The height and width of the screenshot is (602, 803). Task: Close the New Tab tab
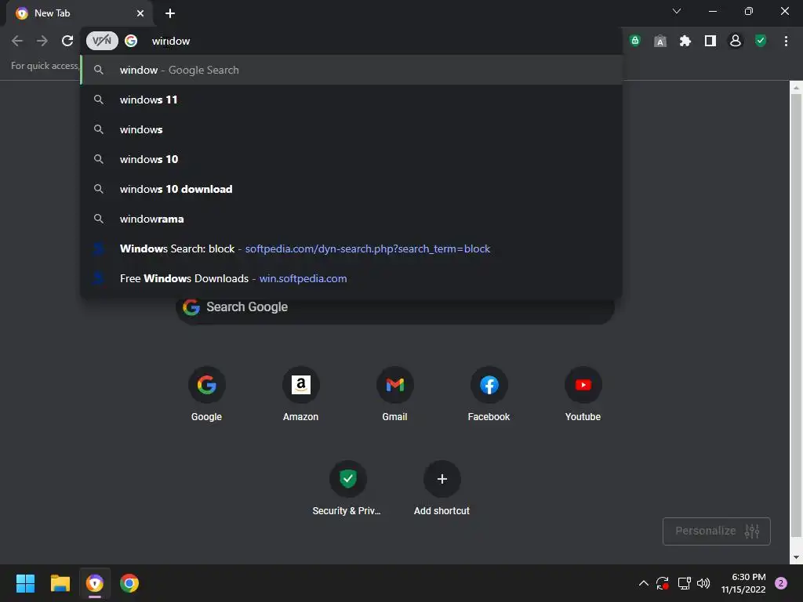[140, 13]
